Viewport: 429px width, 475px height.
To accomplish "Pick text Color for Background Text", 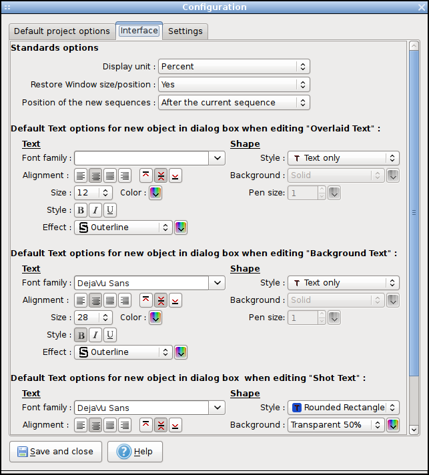I will [x=155, y=318].
